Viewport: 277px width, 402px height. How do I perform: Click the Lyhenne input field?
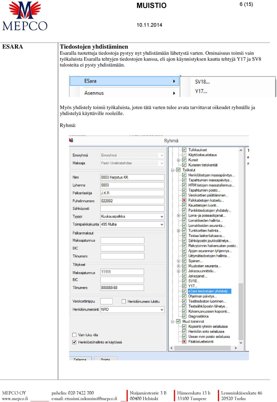[132, 185]
